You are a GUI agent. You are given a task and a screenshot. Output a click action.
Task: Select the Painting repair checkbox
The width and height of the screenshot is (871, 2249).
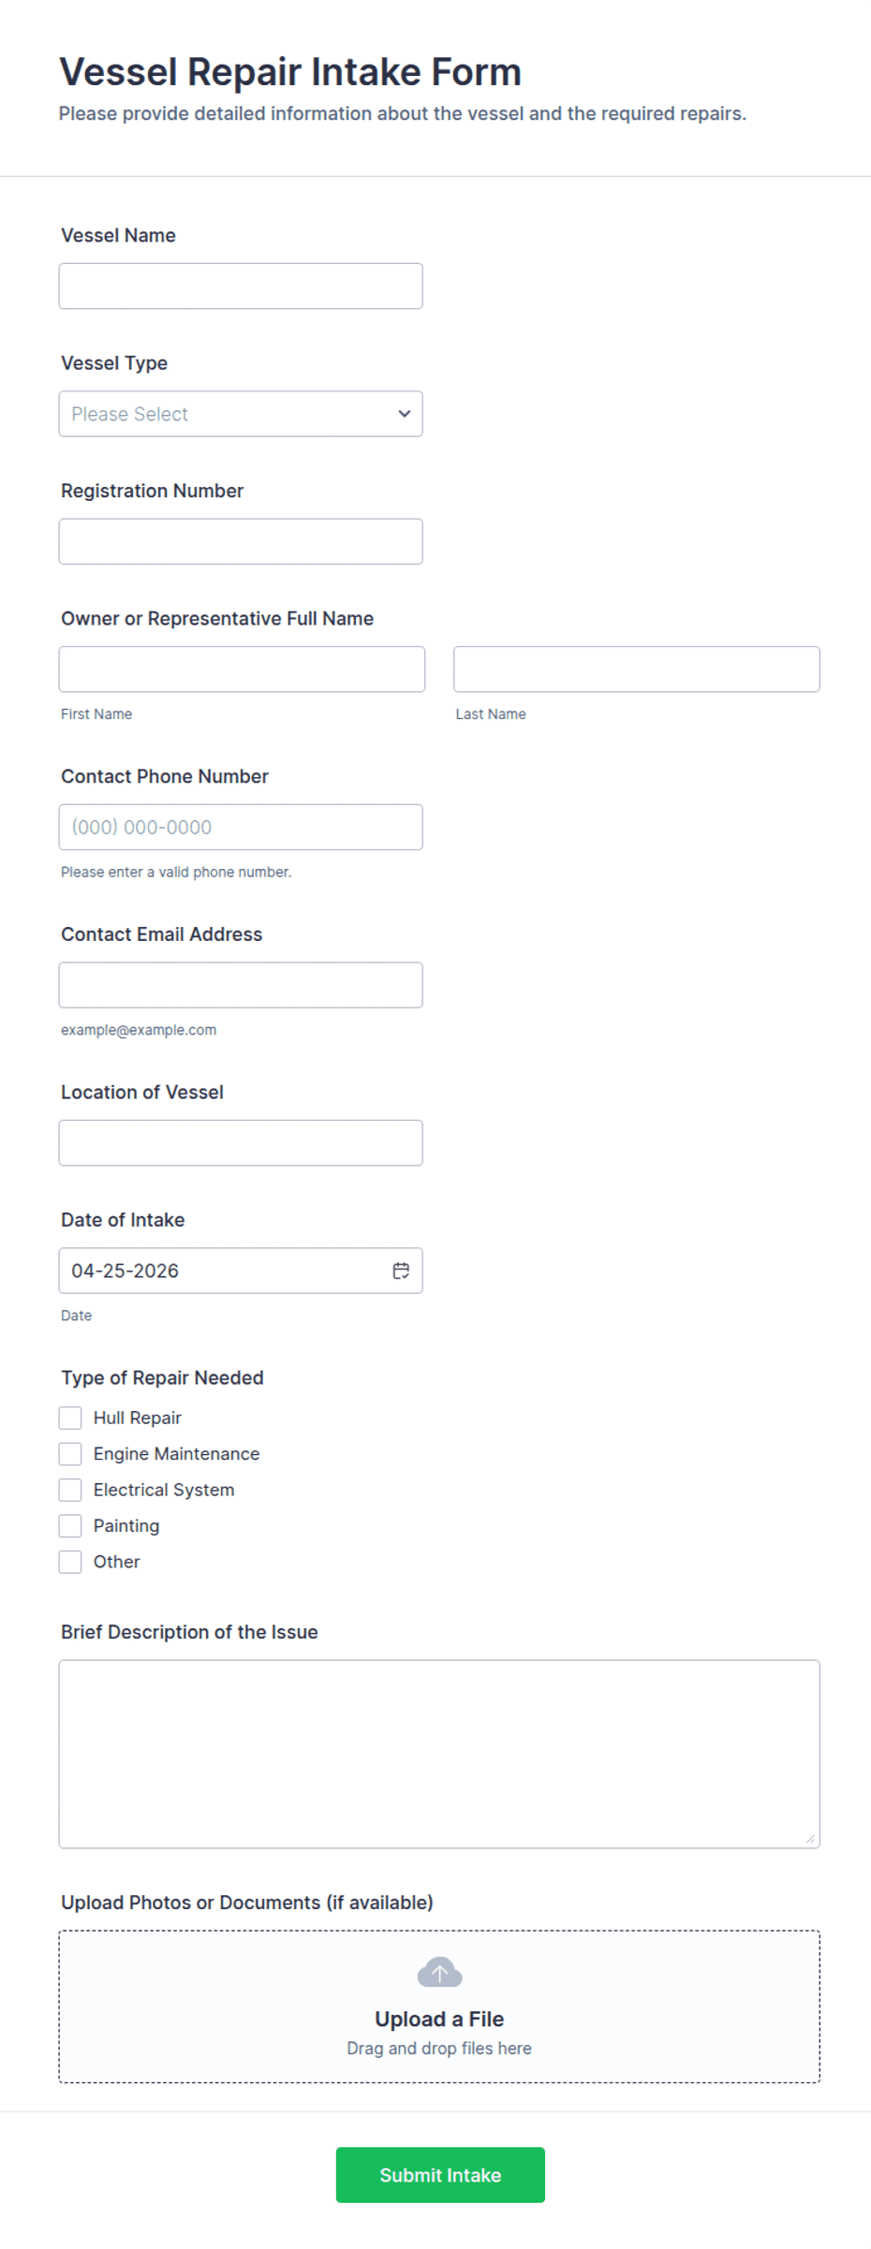click(x=70, y=1526)
